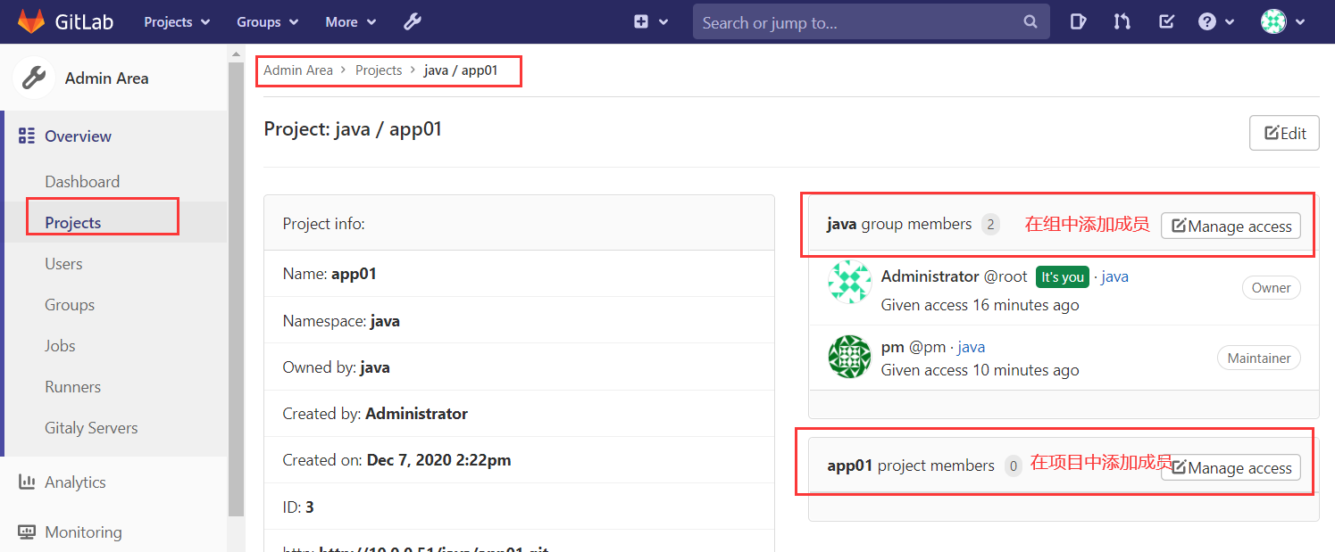Image resolution: width=1335 pixels, height=552 pixels.
Task: Expand the Groups dropdown in navbar
Action: (268, 21)
